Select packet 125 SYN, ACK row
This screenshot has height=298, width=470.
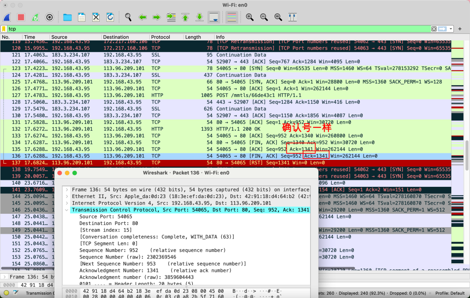226,82
